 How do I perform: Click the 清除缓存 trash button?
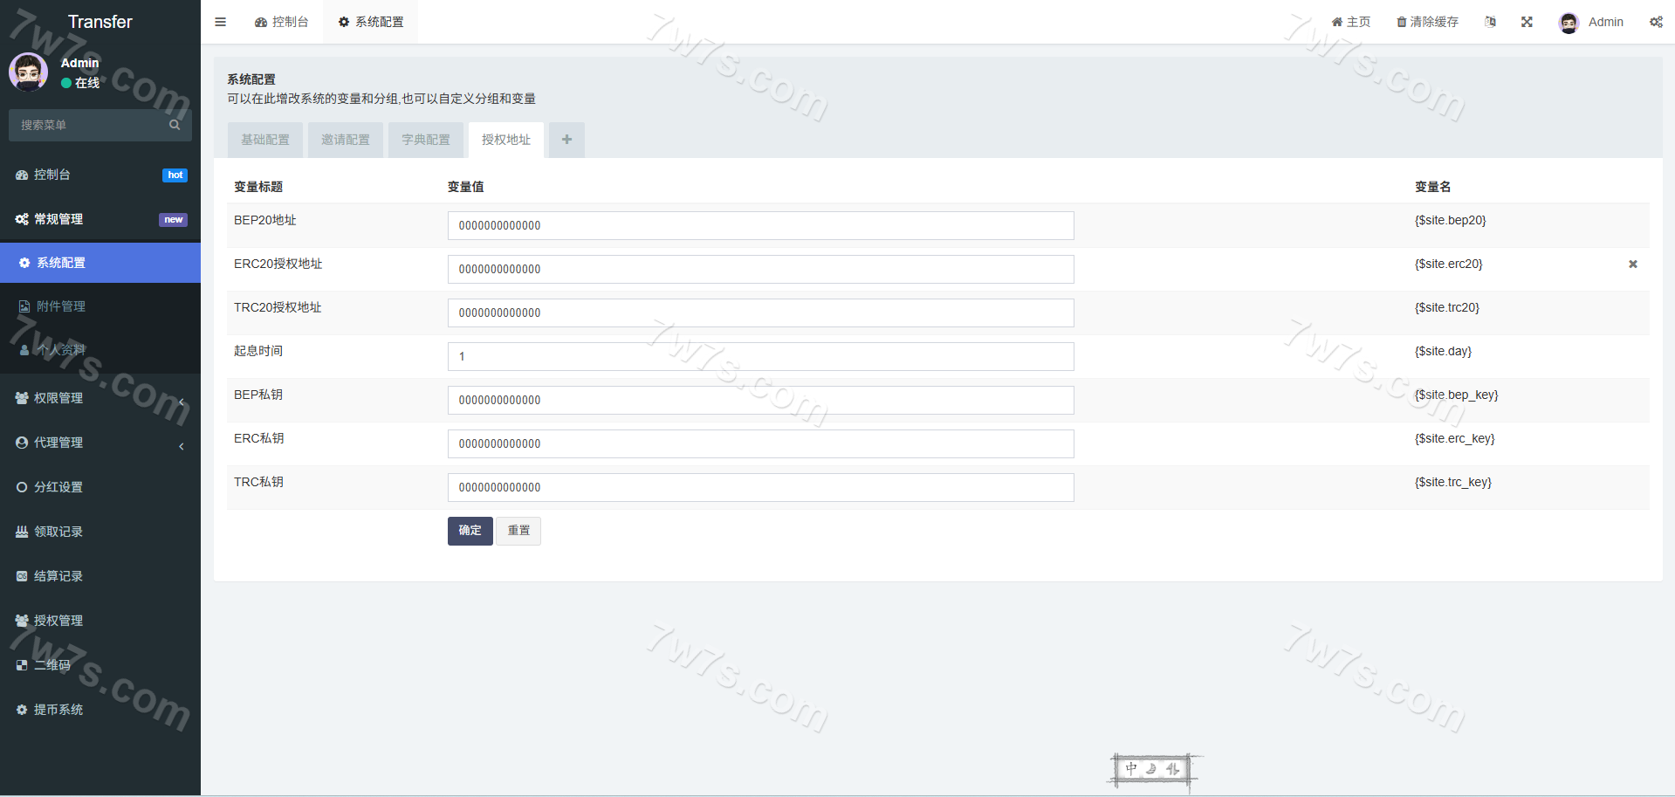click(x=1427, y=22)
